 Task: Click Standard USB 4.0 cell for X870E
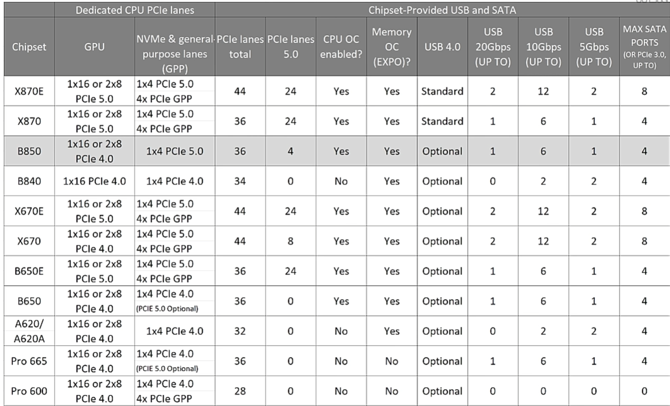[x=442, y=91]
